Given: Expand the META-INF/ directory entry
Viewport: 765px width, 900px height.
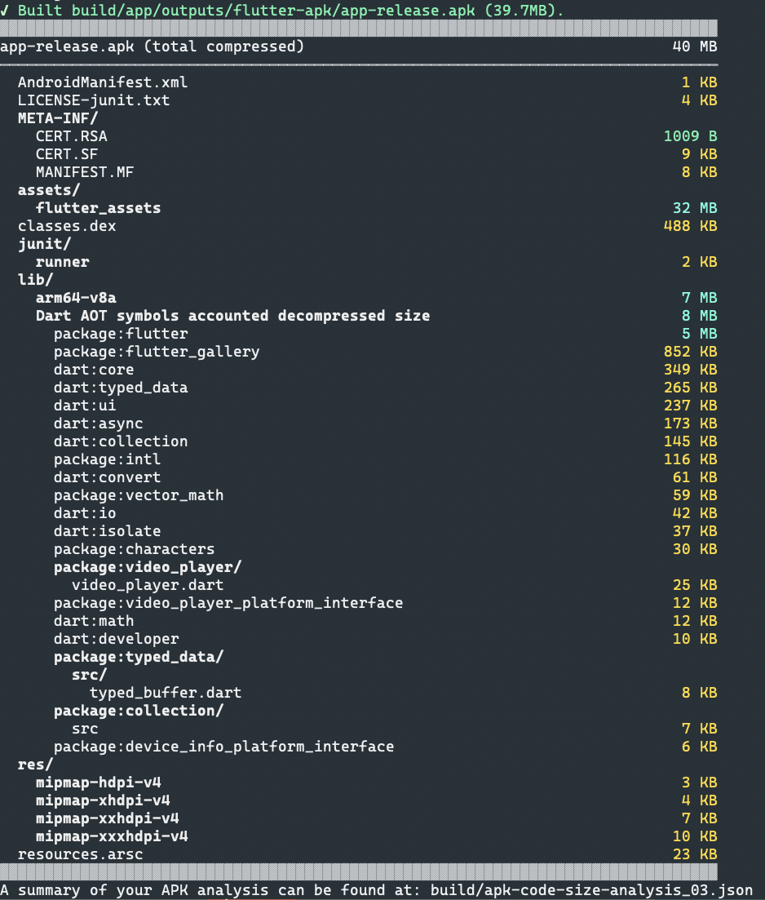Looking at the screenshot, I should click(48, 118).
